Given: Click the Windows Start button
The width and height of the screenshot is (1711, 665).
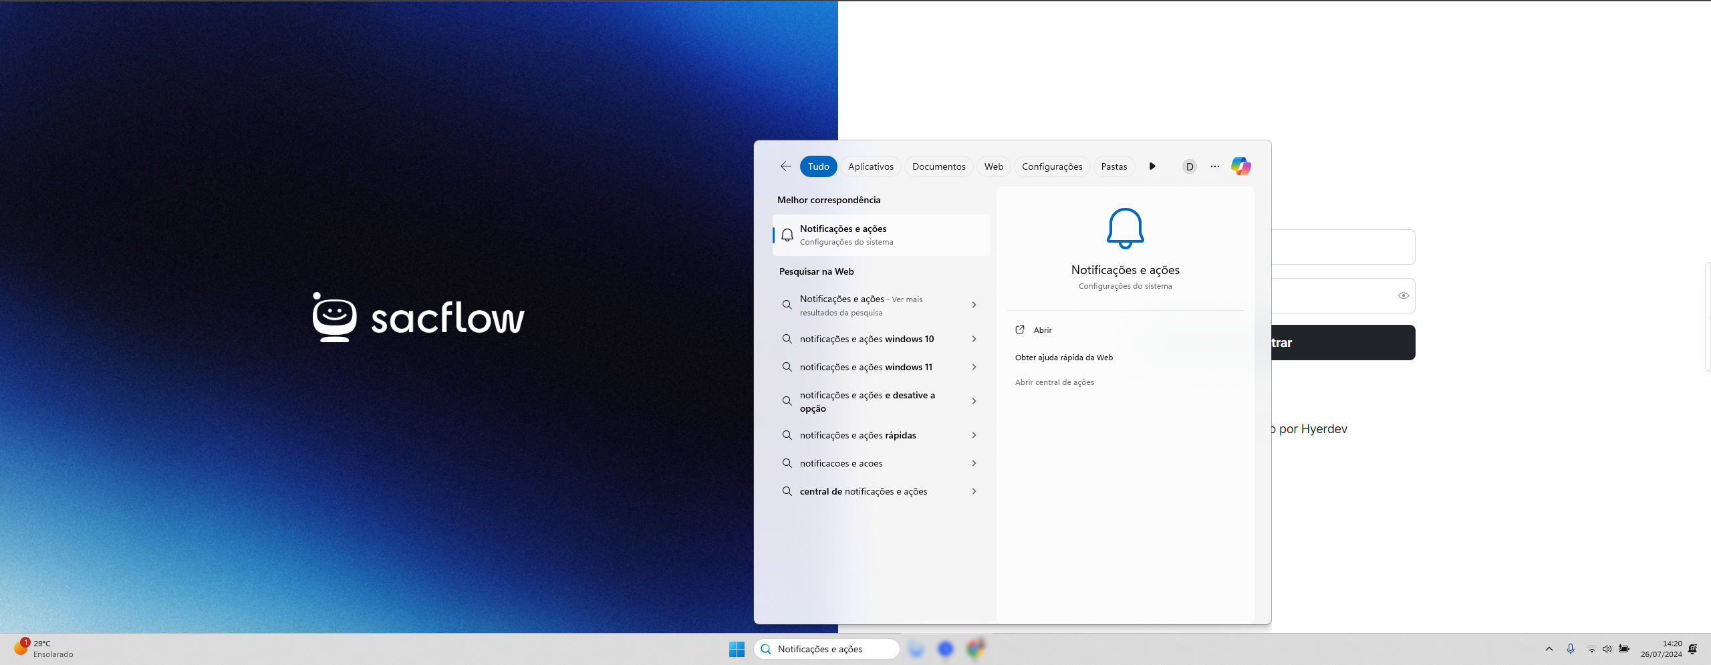Looking at the screenshot, I should (737, 649).
